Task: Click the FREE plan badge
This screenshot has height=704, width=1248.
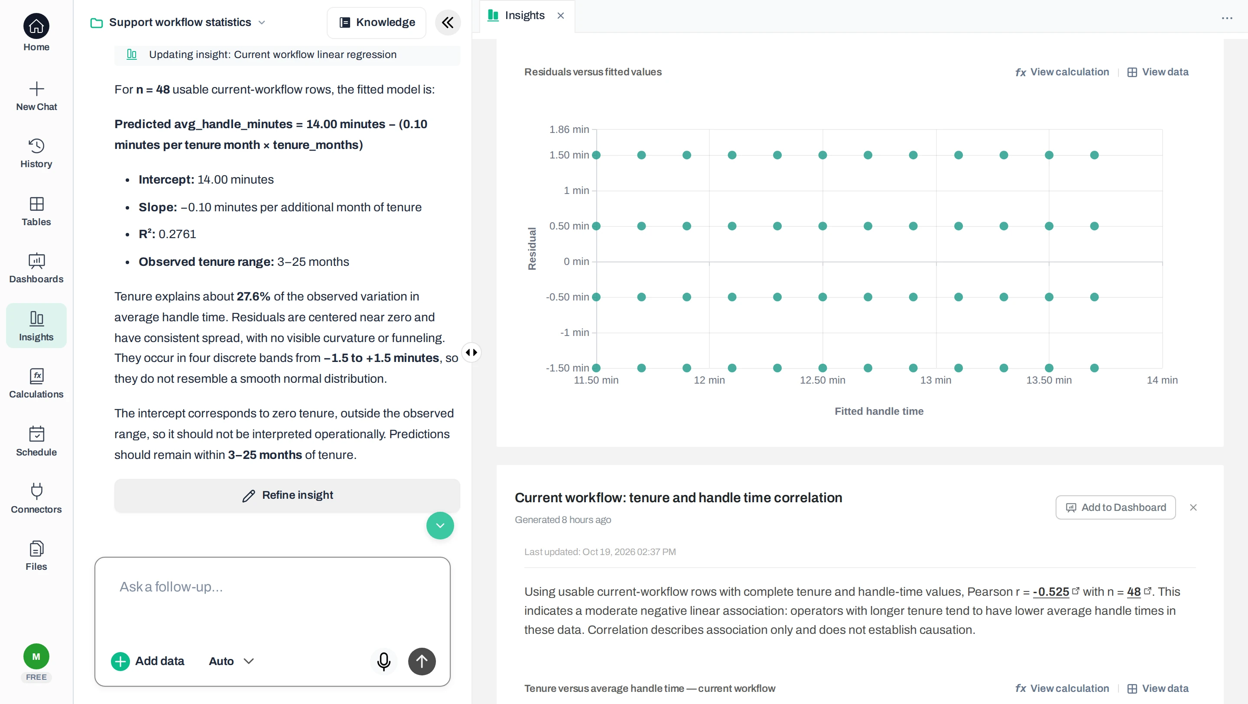Action: pyautogui.click(x=36, y=677)
